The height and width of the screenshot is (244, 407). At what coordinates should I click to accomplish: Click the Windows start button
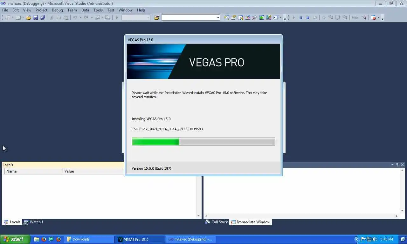tap(15, 239)
